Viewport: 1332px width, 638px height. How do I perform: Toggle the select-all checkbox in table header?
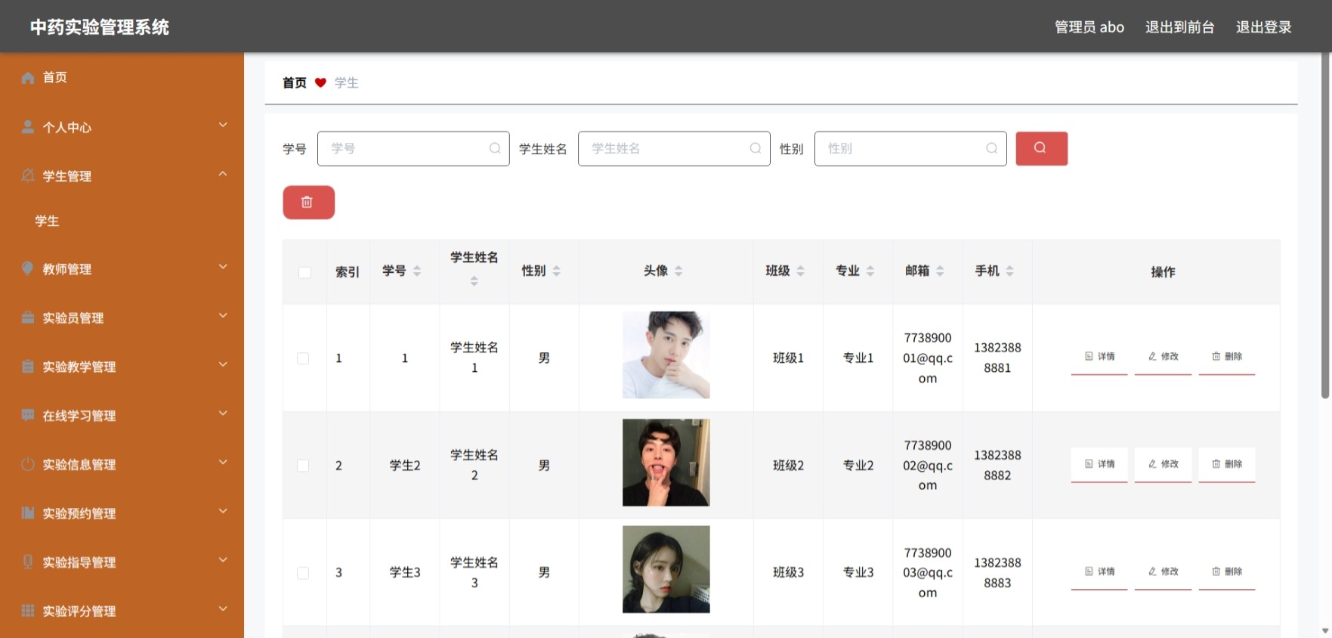point(304,272)
